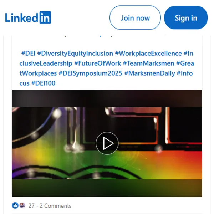The height and width of the screenshot is (214, 214).
Task: Click the like reaction icon
Action: 15,205
